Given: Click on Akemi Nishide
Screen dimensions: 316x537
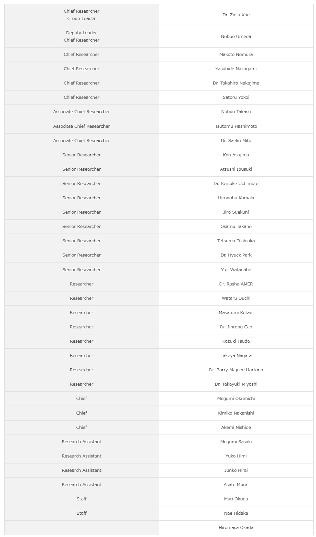Looking at the screenshot, I should coord(236,428).
